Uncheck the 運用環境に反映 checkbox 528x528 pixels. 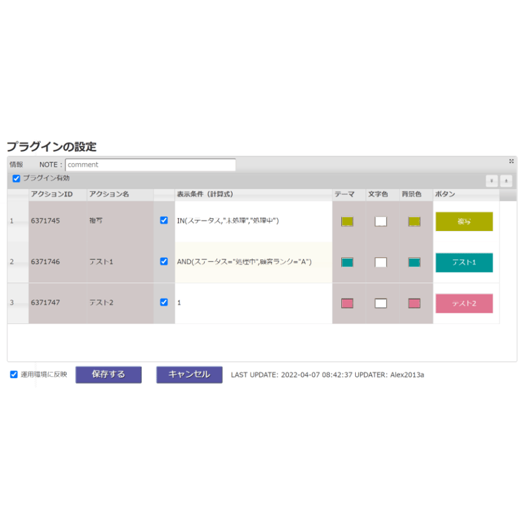[x=14, y=374]
